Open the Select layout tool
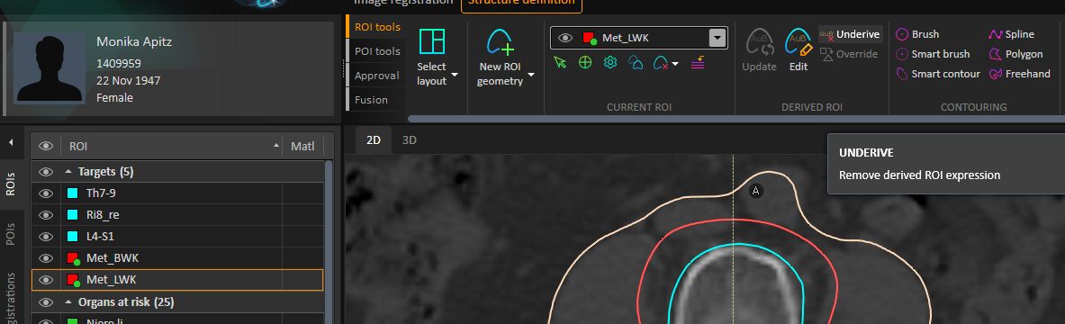The image size is (1065, 324). click(432, 58)
